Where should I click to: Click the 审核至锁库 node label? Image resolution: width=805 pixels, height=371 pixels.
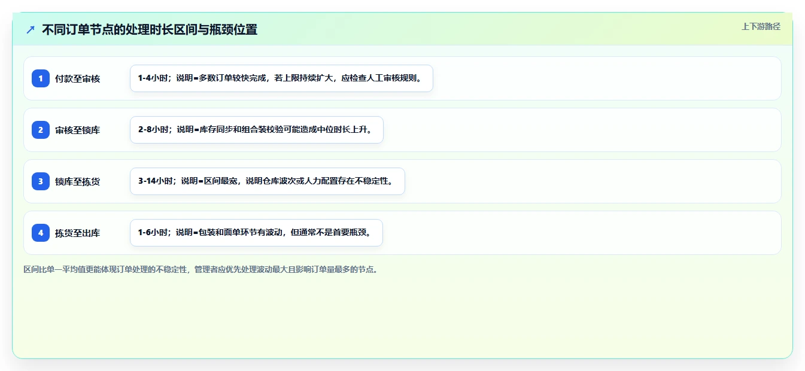point(77,130)
